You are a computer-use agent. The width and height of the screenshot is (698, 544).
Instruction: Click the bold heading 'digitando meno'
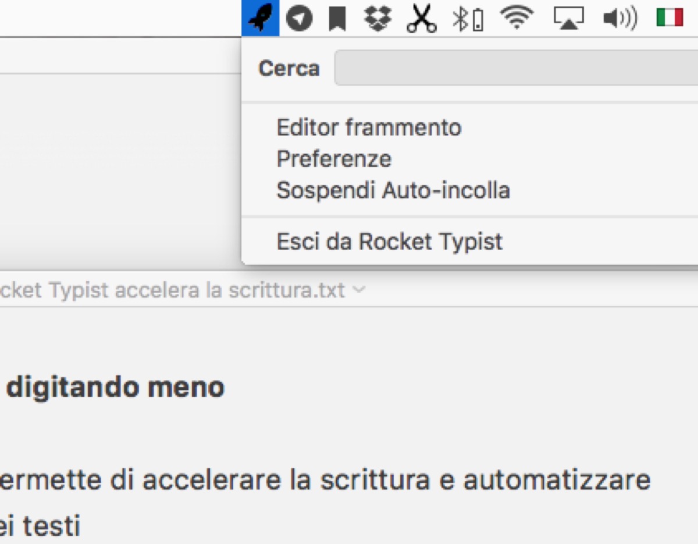coord(115,387)
